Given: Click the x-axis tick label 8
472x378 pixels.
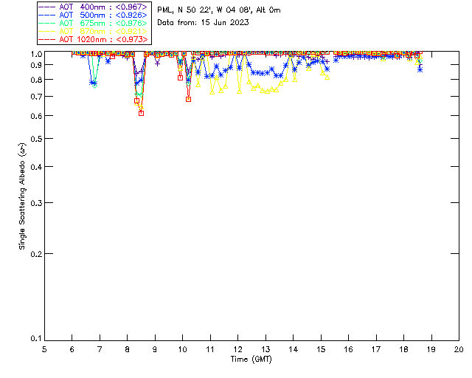Looking at the screenshot, I should [x=128, y=349].
